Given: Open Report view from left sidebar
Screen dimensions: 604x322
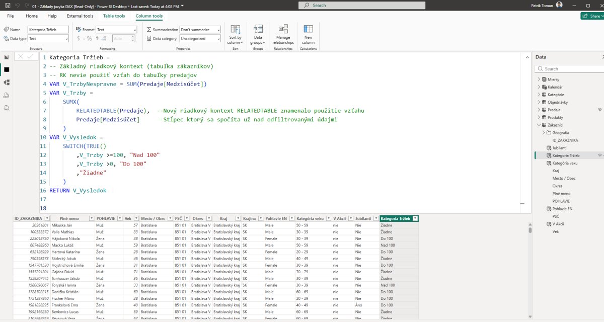Looking at the screenshot, I should click(x=7, y=57).
